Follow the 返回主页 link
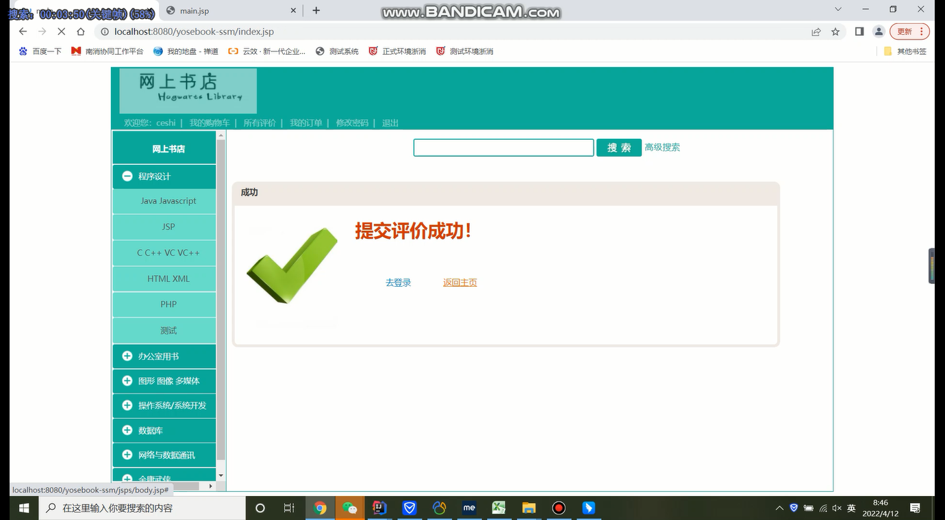945x520 pixels. [459, 282]
